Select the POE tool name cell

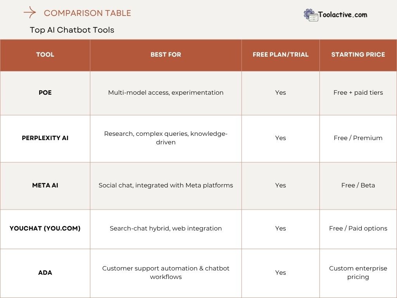(x=45, y=92)
